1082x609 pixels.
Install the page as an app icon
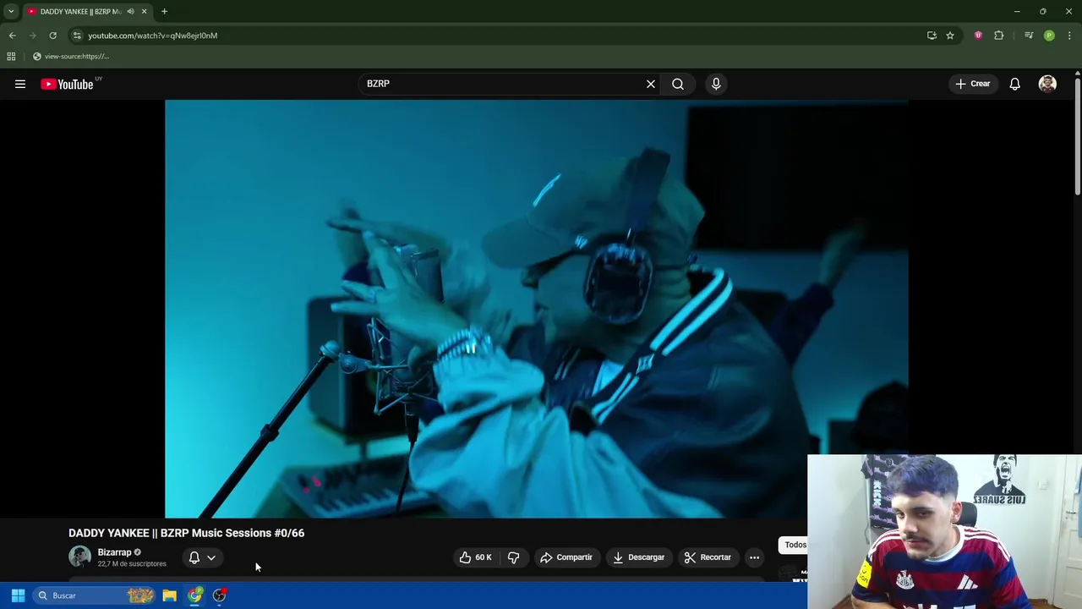click(932, 36)
